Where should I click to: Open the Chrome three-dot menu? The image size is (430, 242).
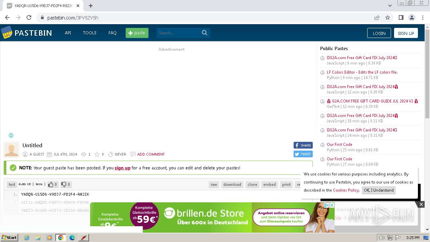tap(422, 17)
